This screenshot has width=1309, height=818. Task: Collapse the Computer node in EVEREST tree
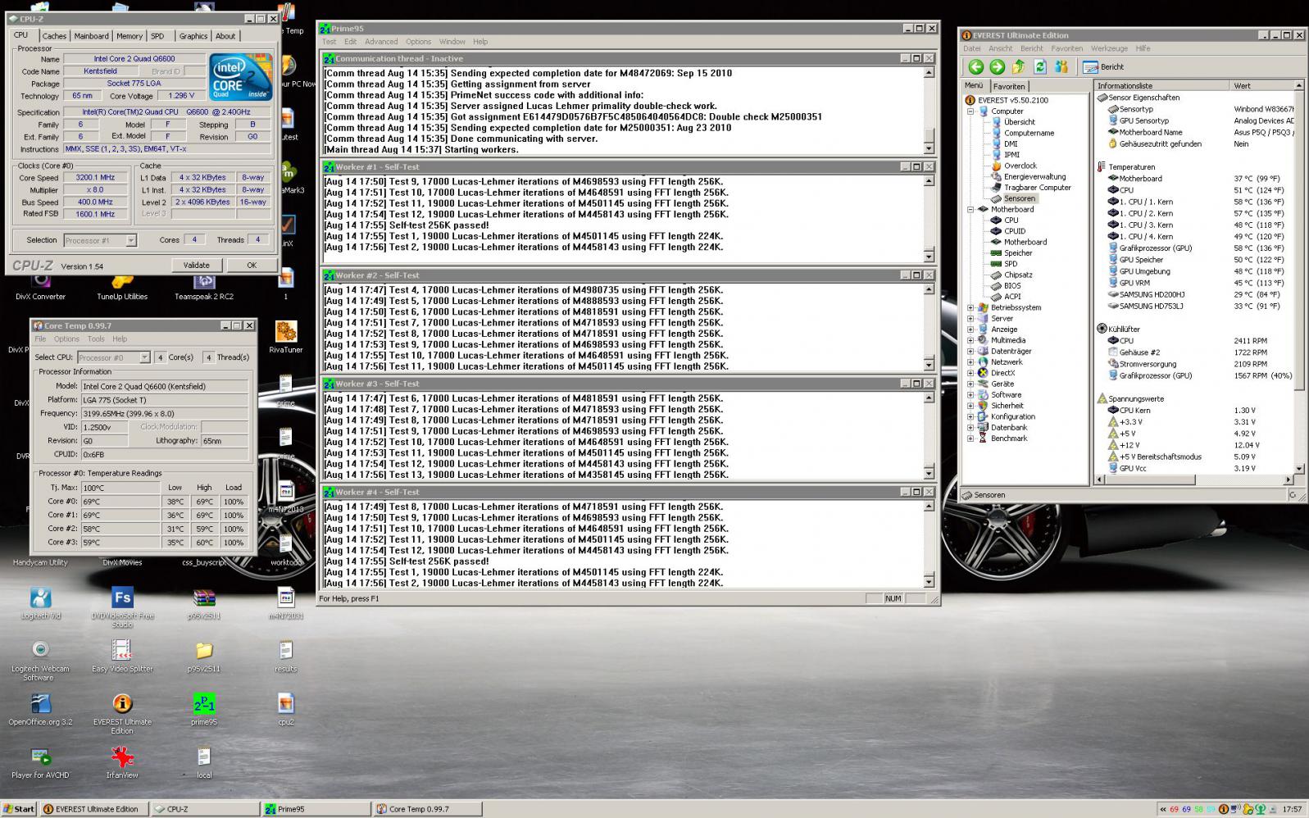click(x=970, y=111)
